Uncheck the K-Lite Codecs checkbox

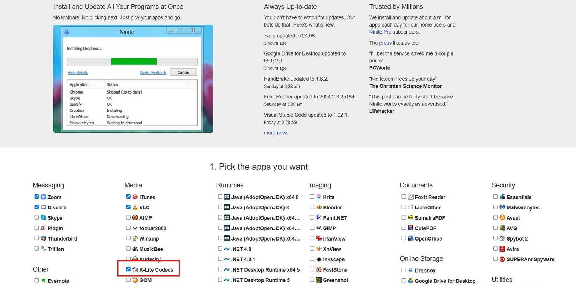pyautogui.click(x=128, y=269)
